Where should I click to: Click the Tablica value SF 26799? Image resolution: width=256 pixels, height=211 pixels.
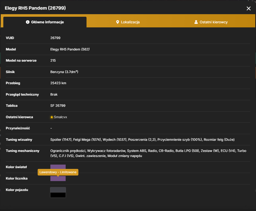click(58, 106)
